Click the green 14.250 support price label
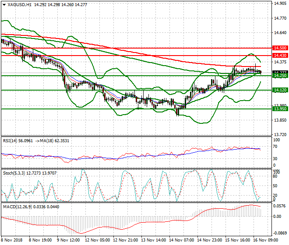The width and height of the screenshot is (289, 245). pyautogui.click(x=280, y=76)
